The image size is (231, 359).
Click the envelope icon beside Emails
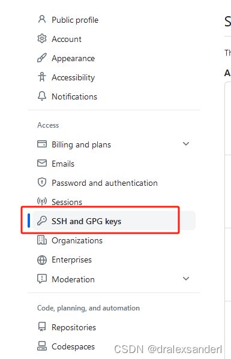(x=42, y=163)
